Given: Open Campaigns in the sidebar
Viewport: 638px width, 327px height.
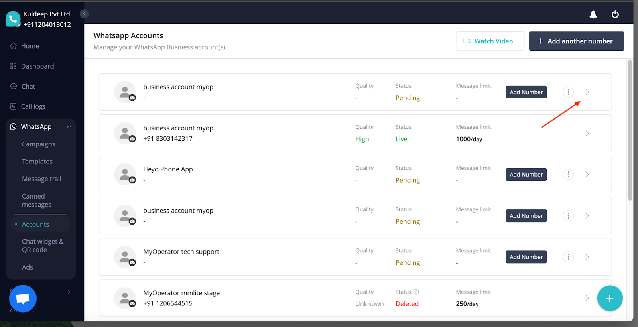Looking at the screenshot, I should tap(38, 144).
